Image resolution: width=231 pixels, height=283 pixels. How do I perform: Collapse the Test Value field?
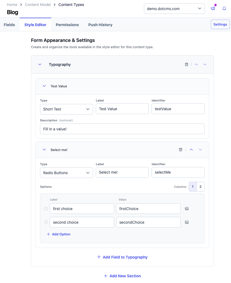click(x=44, y=86)
